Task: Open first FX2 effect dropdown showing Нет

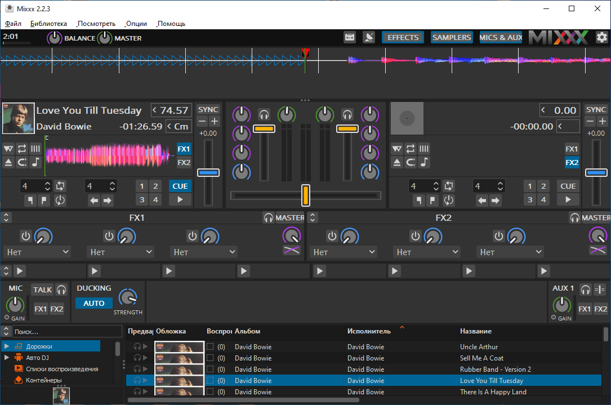Action: point(344,252)
